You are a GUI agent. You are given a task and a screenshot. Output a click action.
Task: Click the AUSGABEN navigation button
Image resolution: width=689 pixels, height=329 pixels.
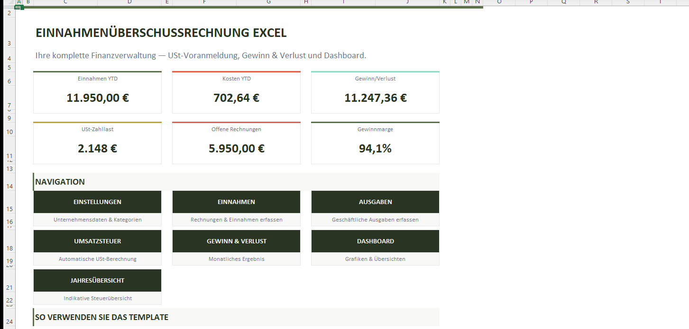pyautogui.click(x=375, y=202)
